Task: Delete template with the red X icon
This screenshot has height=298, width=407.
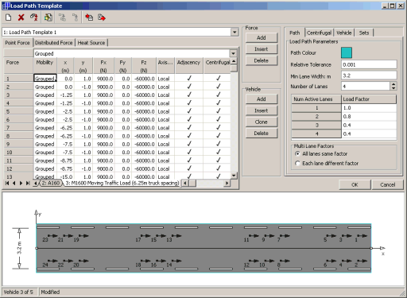Action: pyautogui.click(x=21, y=17)
